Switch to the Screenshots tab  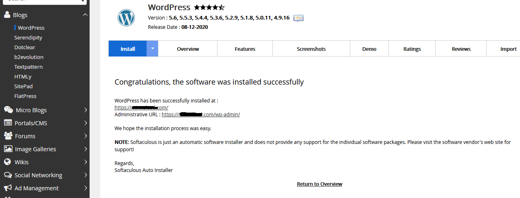click(x=311, y=49)
